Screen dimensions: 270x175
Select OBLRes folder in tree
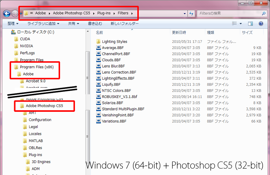32,148
